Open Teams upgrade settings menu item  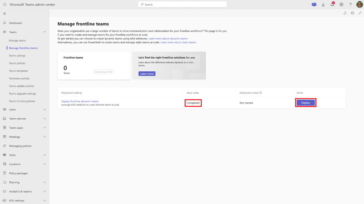tap(22, 94)
